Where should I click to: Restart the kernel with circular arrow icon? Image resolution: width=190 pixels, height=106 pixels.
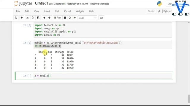(x=70, y=18)
